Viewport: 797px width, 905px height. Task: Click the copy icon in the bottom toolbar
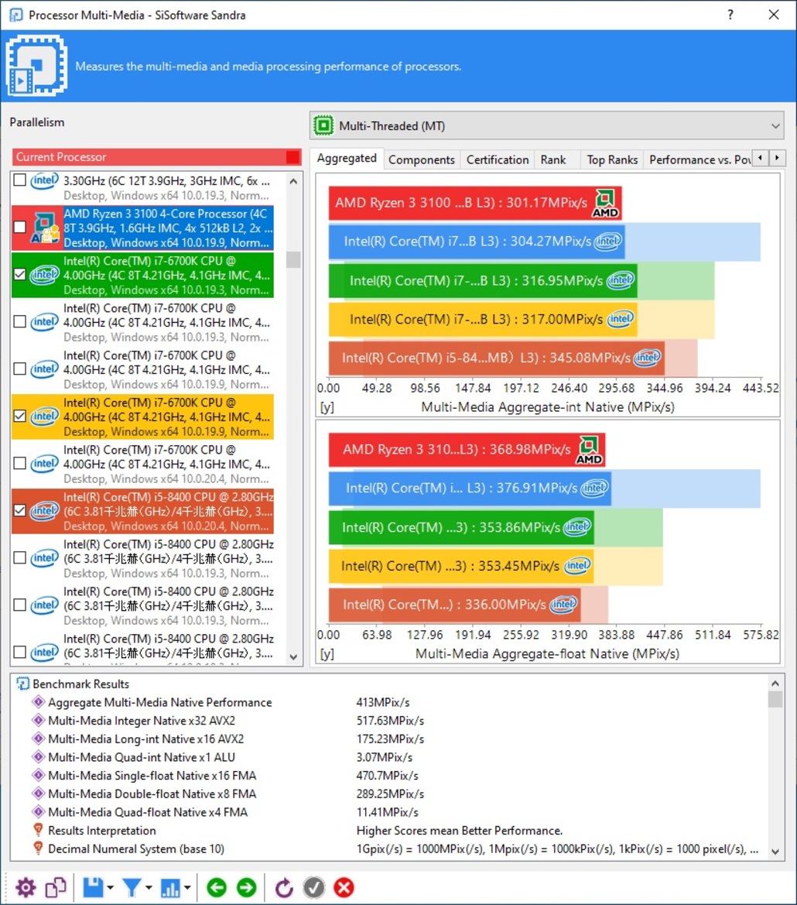56,888
